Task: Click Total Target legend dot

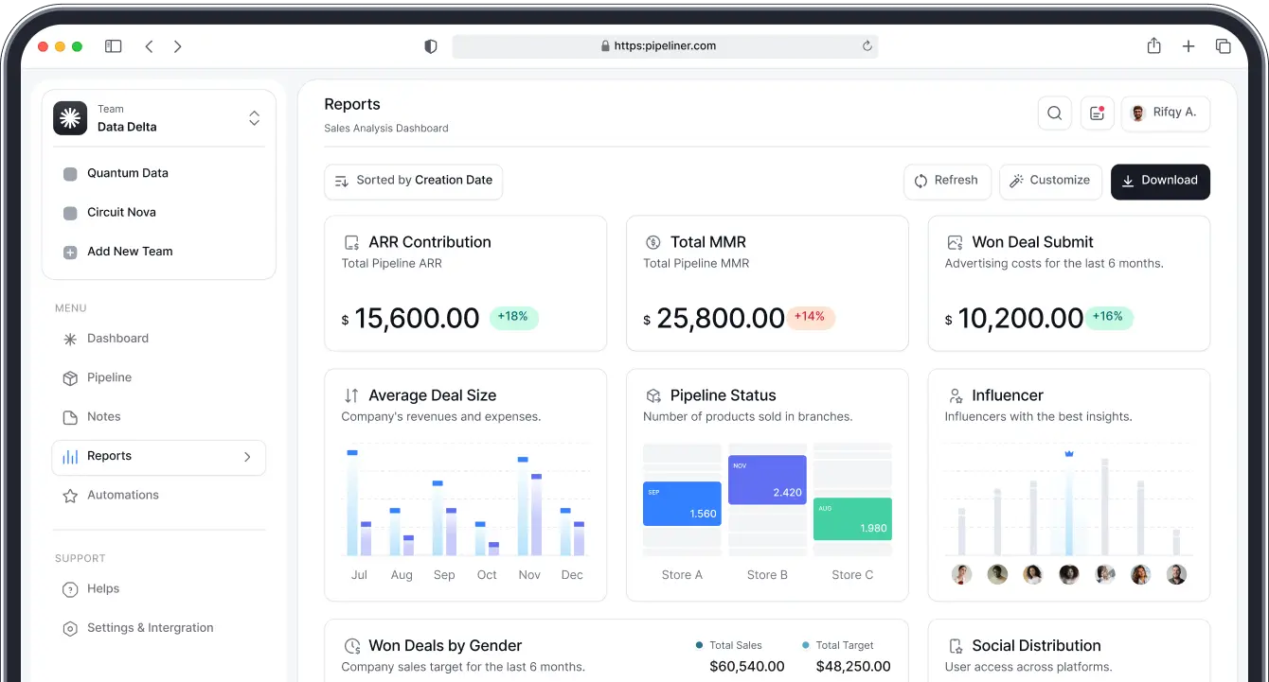Action: [806, 646]
